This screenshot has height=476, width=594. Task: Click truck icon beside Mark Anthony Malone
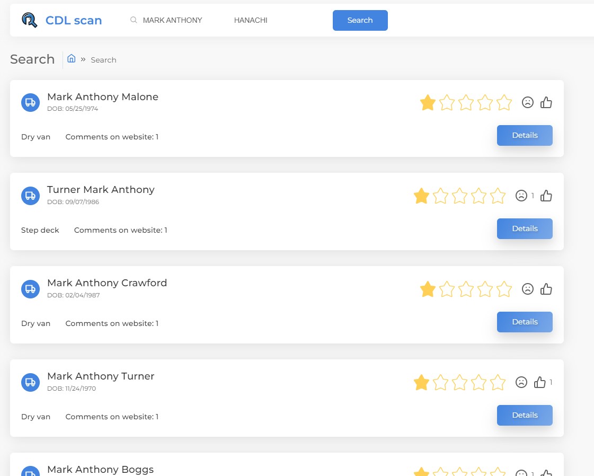pyautogui.click(x=31, y=102)
